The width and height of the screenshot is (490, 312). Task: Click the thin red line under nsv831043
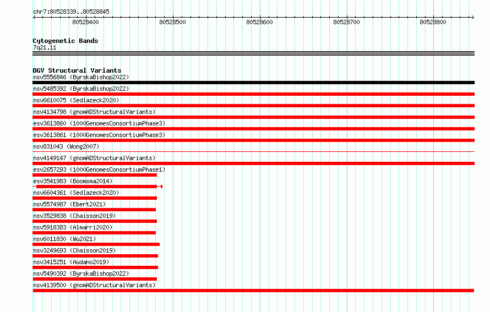pyautogui.click(x=253, y=152)
